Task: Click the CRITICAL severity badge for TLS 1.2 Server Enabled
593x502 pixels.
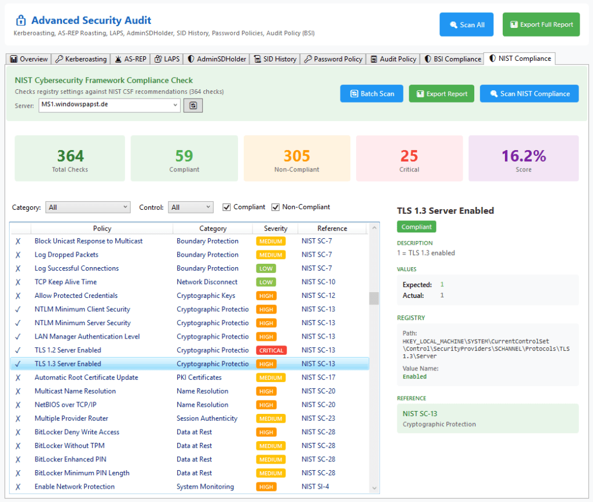Action: point(270,350)
